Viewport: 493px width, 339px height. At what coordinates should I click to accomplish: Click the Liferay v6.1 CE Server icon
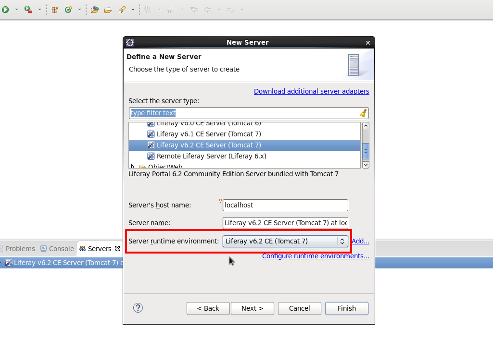click(151, 134)
